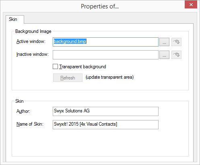Click the 'Name of Skin:' label

point(30,124)
